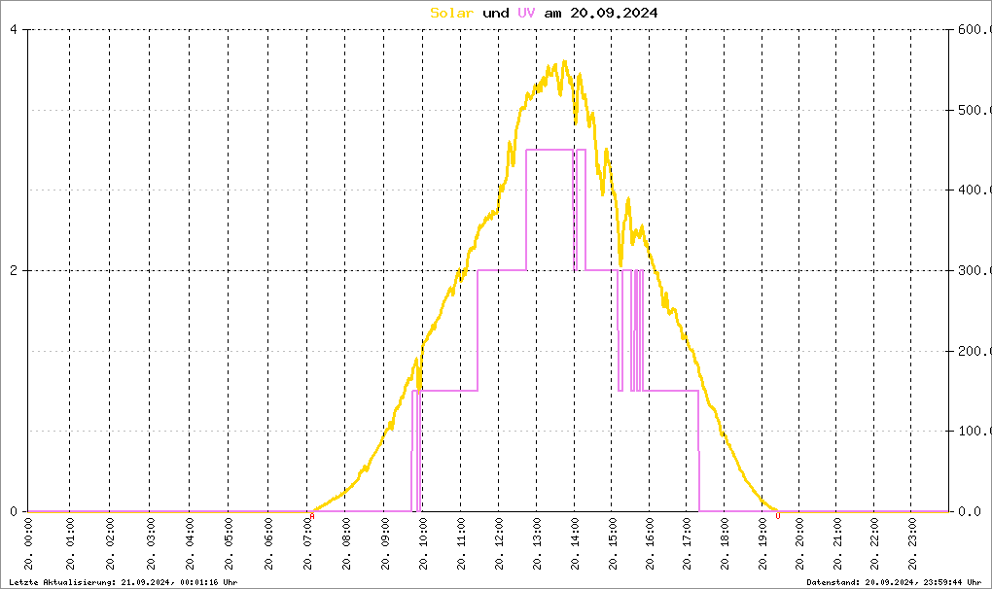Click the right axis value "200.0"
The width and height of the screenshot is (992, 589).
click(x=974, y=351)
